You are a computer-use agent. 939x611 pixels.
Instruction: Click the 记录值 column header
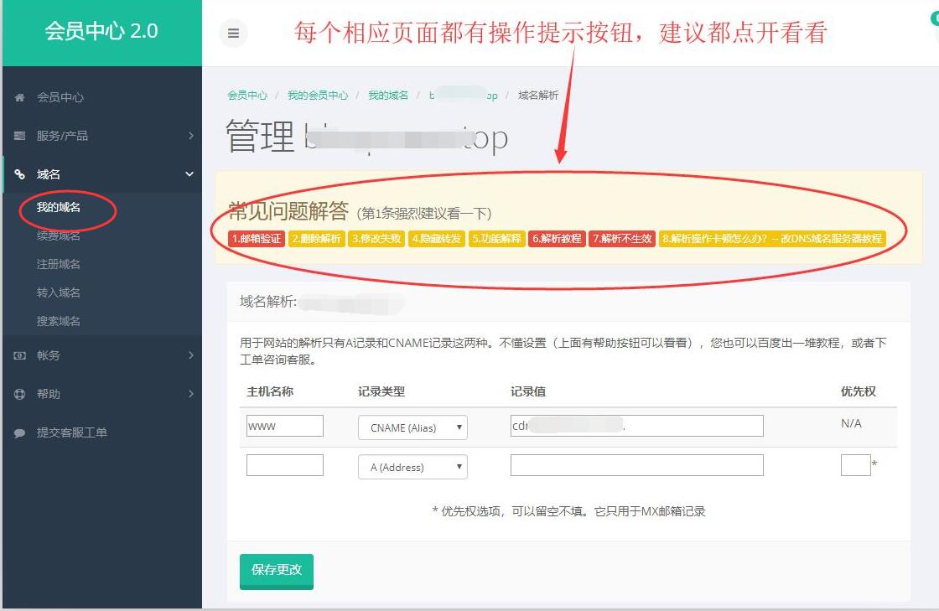(x=528, y=391)
